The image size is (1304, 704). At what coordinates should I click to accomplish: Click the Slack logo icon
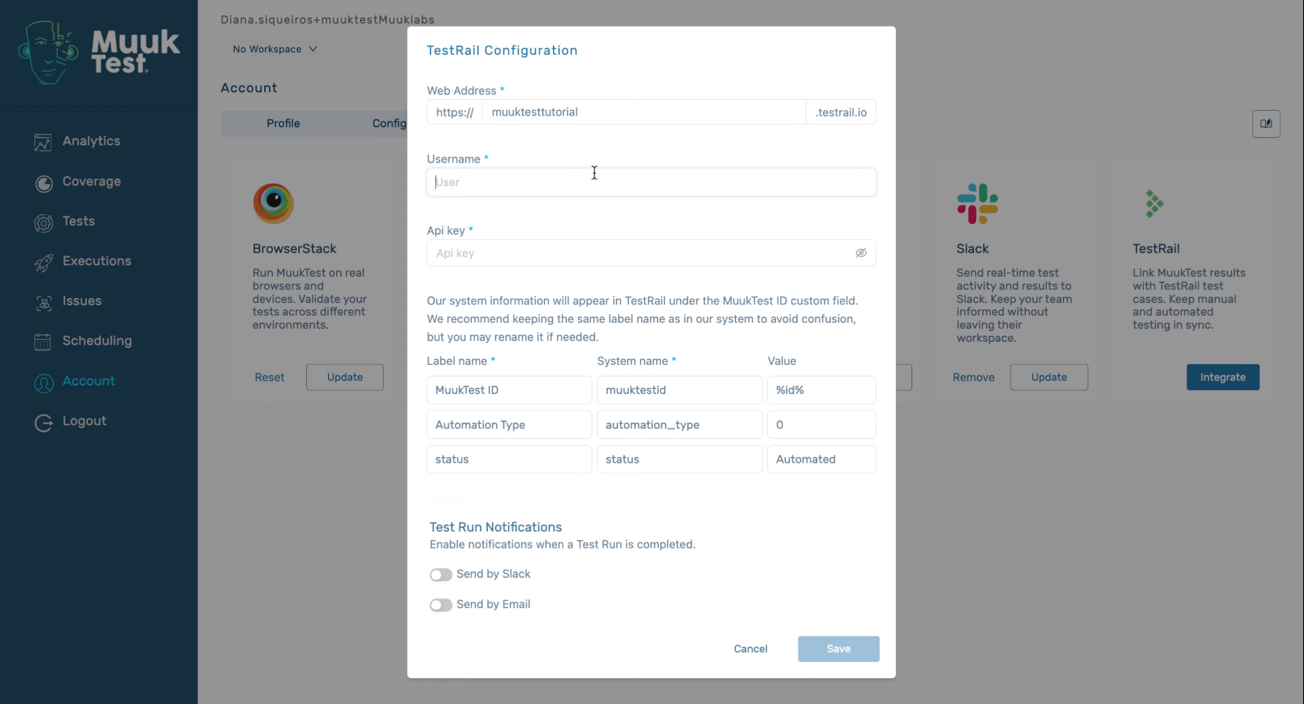click(x=977, y=203)
